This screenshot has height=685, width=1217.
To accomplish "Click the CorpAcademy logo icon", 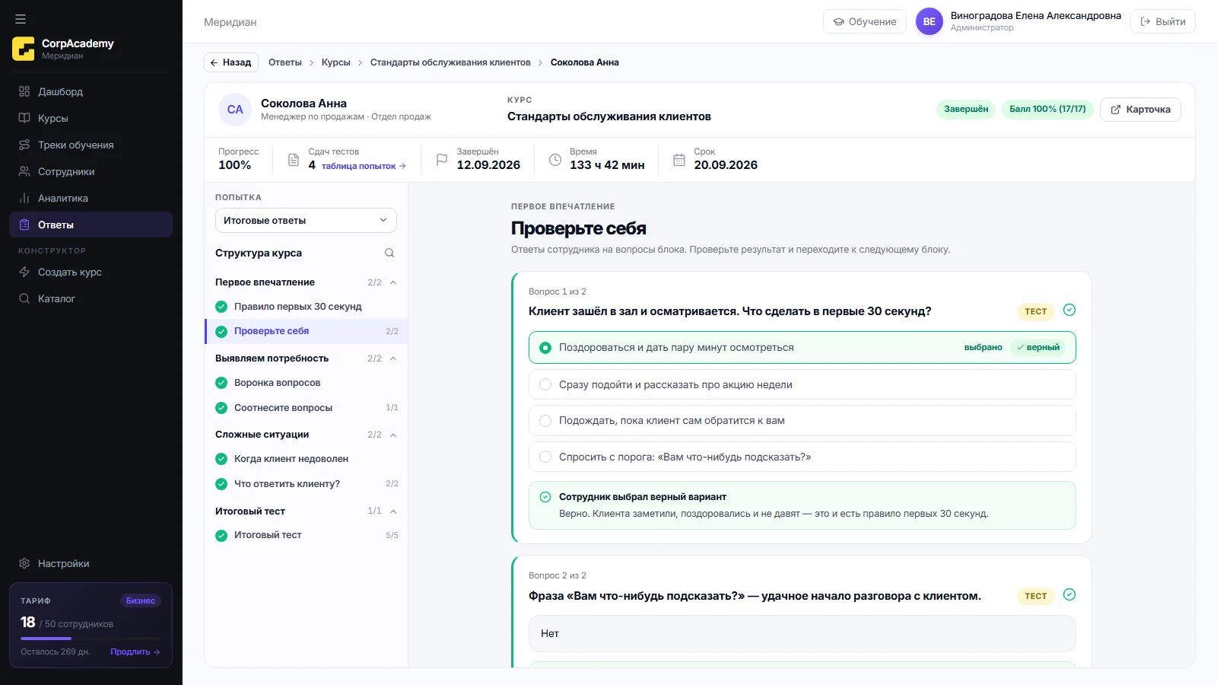I will (24, 49).
